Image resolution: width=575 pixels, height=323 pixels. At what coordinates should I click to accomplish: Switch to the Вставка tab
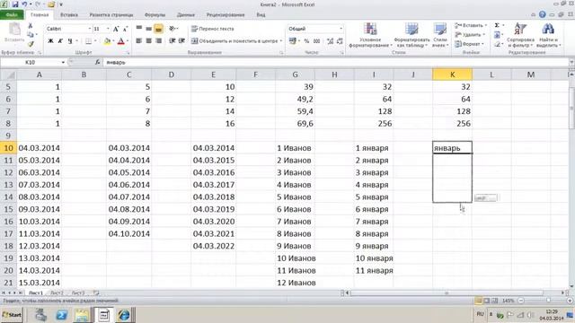pyautogui.click(x=69, y=15)
